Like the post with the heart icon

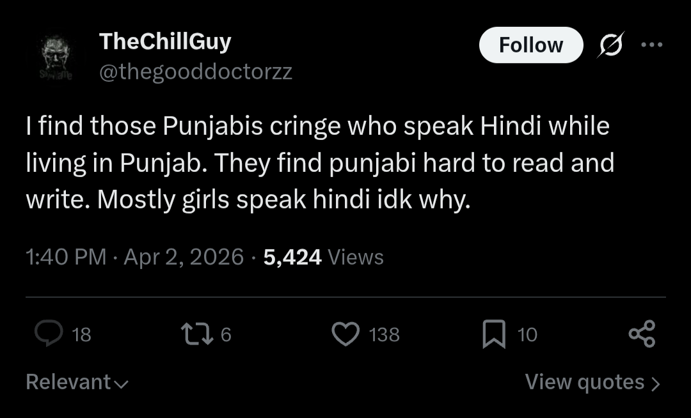click(x=346, y=334)
